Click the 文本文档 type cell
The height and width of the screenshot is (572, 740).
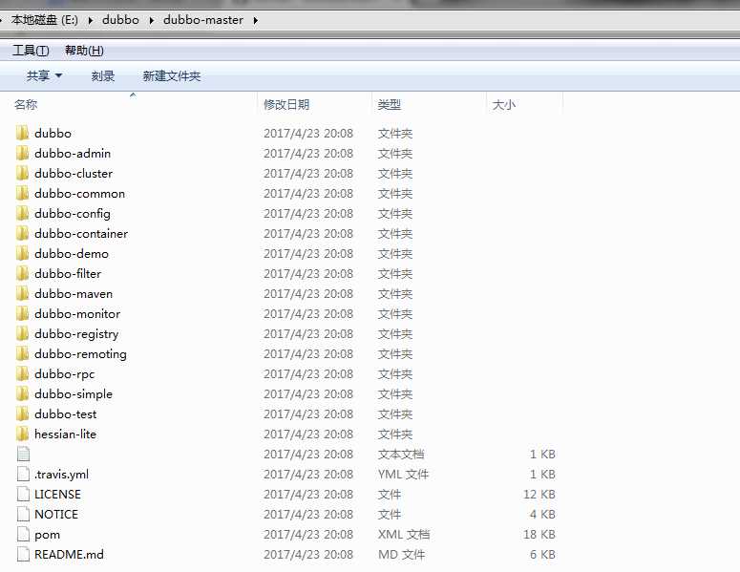tap(401, 454)
